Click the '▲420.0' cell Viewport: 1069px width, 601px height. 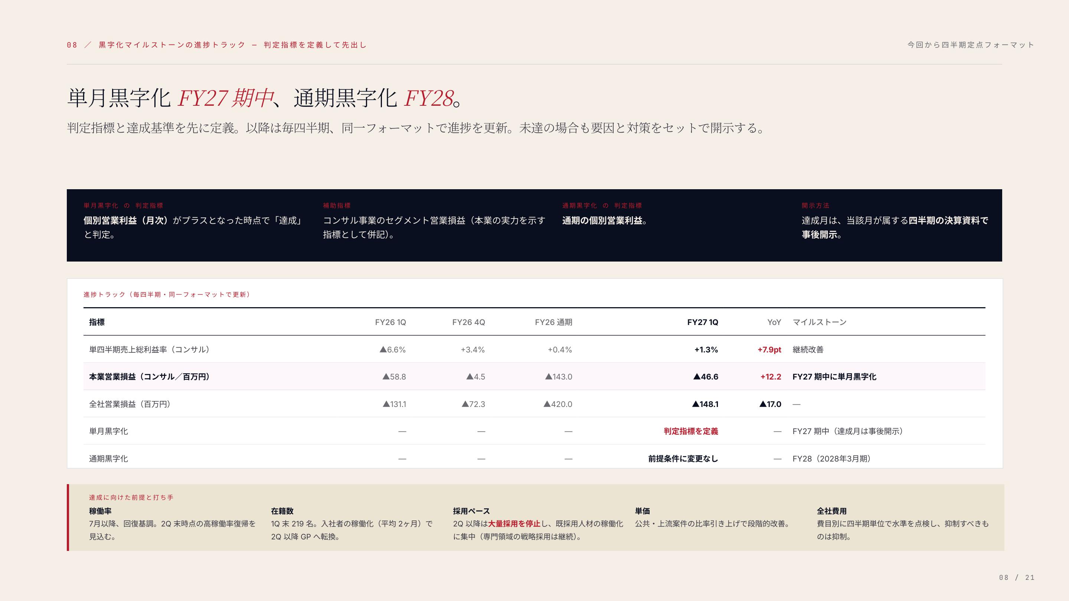[558, 404]
